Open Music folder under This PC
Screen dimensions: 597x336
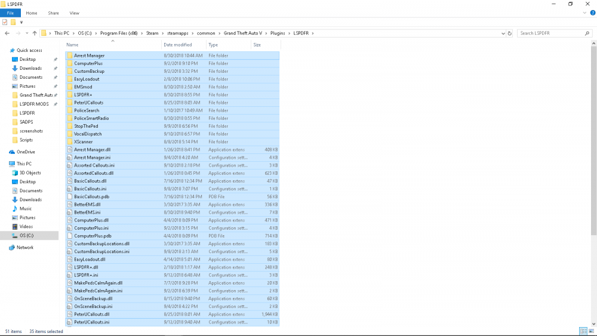(26, 208)
